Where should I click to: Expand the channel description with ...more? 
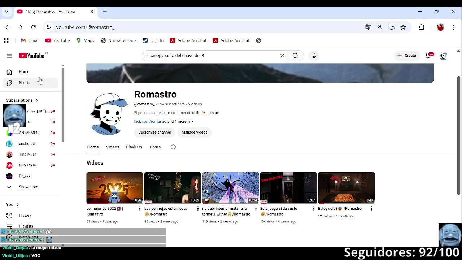(x=213, y=113)
